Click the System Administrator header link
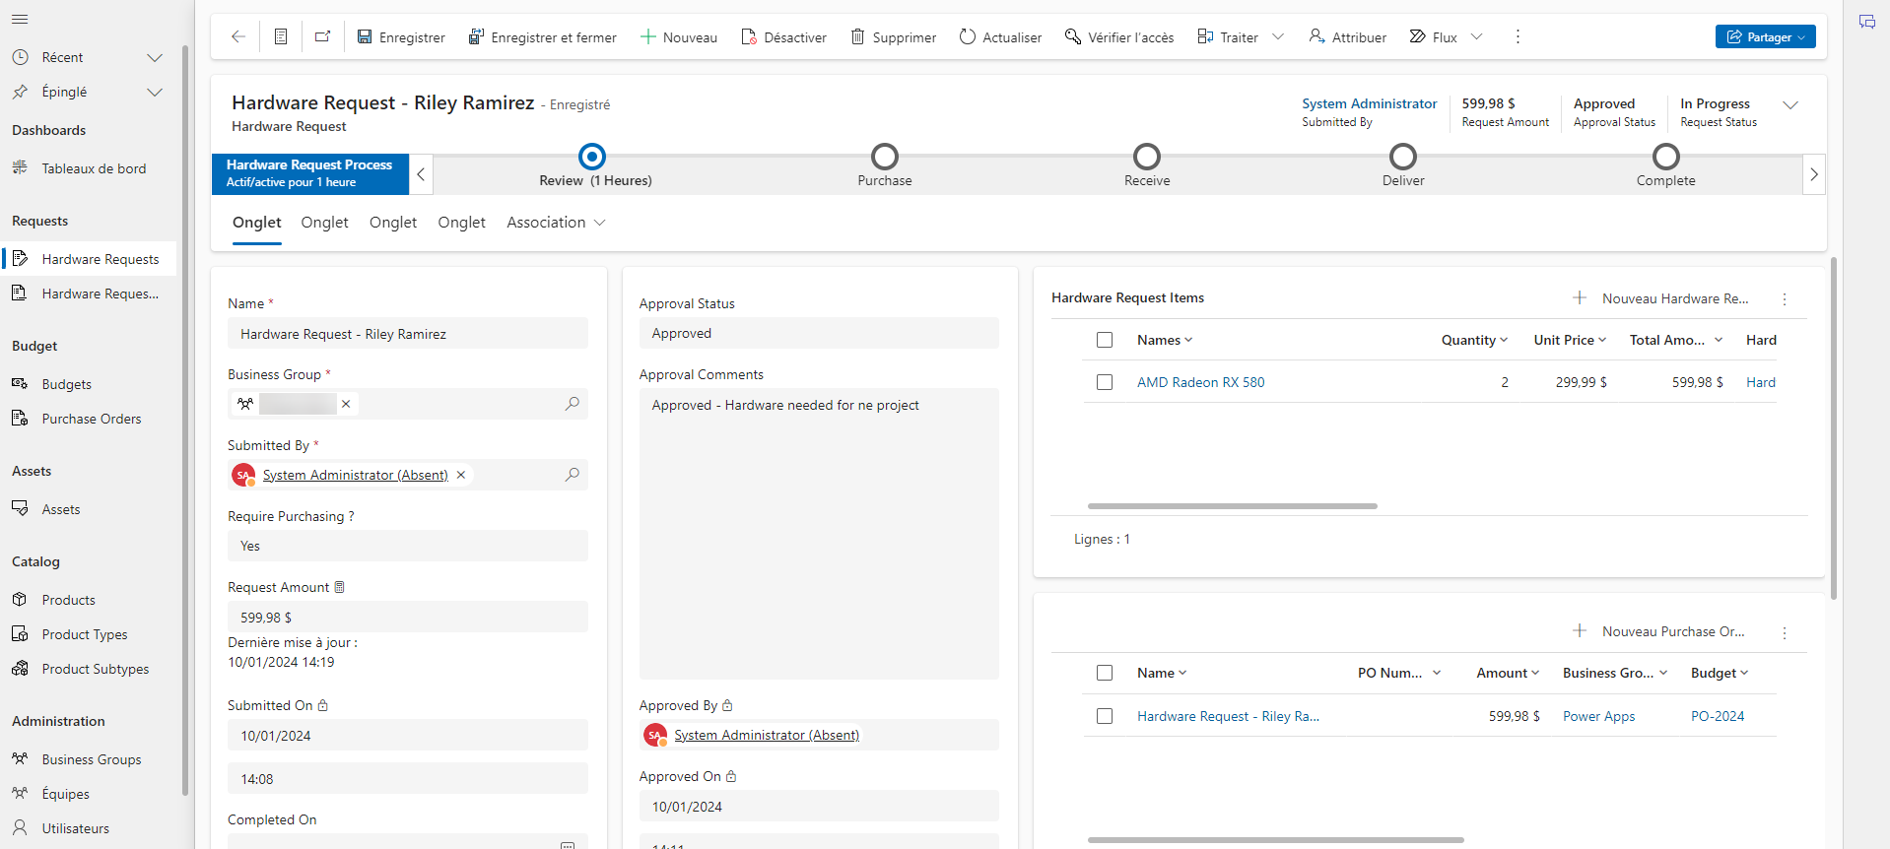Viewport: 1890px width, 849px height. coord(1369,103)
